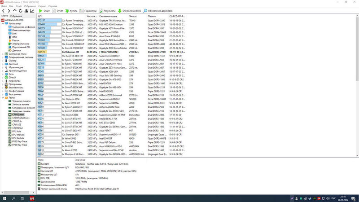Image resolution: width=359 pixels, height=202 pixels.
Task: Go up one level with the up arrow icon
Action: click(x=15, y=11)
